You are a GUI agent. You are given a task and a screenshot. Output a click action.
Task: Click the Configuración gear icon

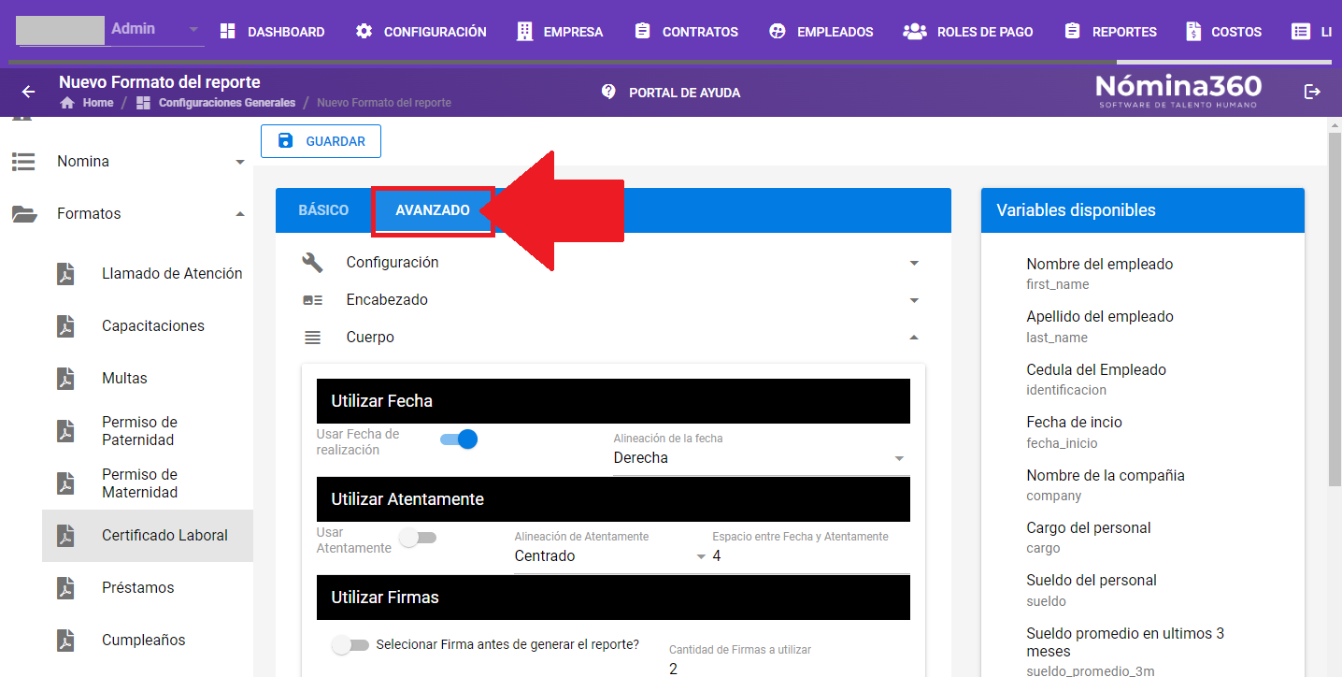pyautogui.click(x=364, y=31)
